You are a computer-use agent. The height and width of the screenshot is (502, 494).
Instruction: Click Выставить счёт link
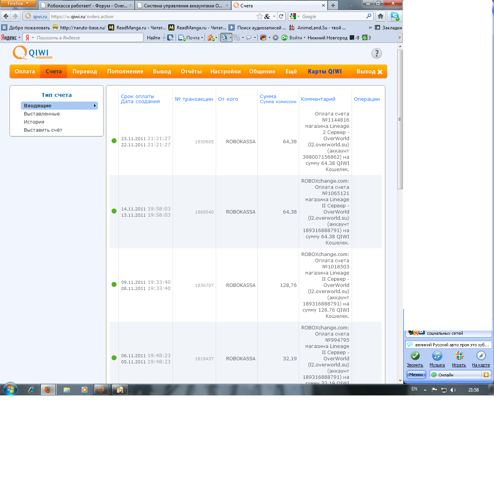point(43,130)
